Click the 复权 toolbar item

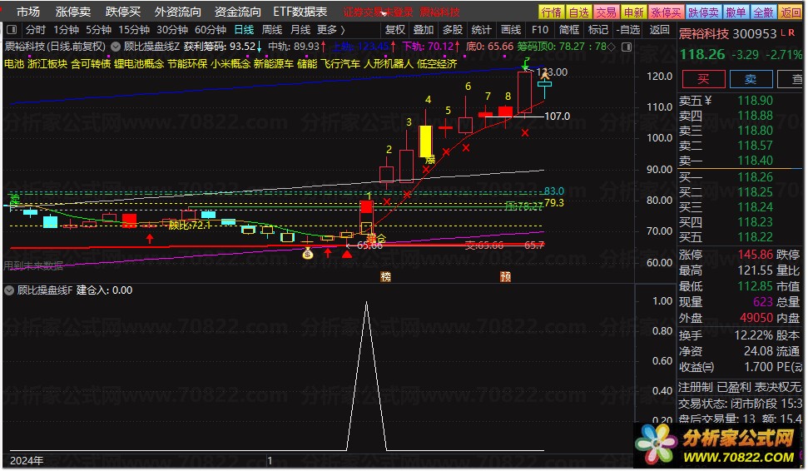[395, 30]
